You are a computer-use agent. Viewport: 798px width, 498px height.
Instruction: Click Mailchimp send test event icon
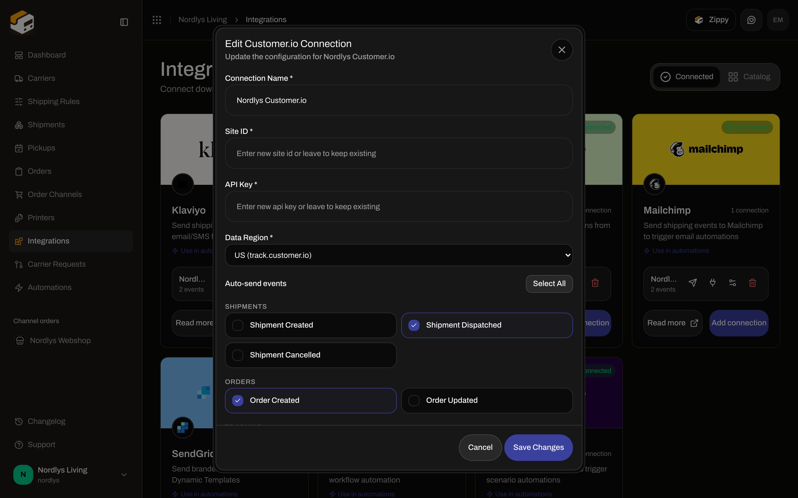(693, 283)
